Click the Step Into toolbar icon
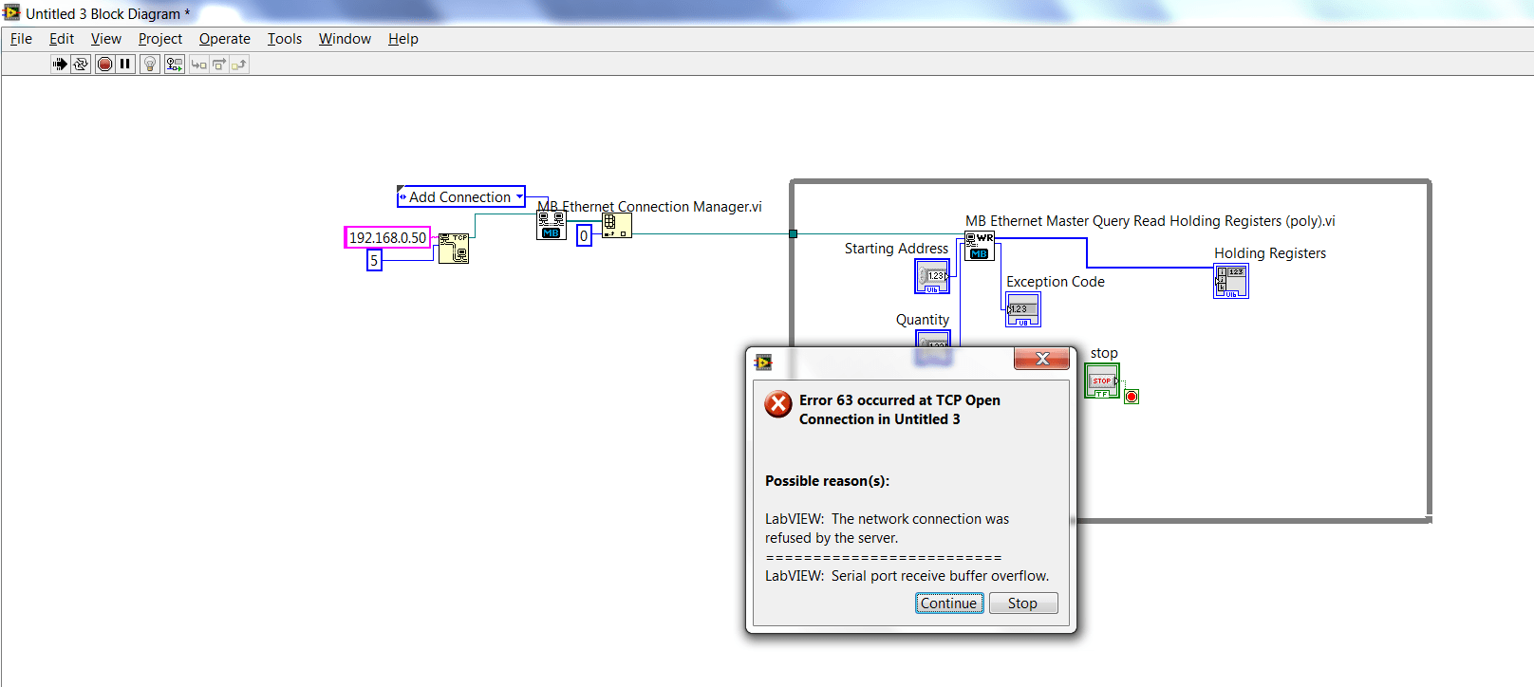The height and width of the screenshot is (687, 1534). pos(198,65)
